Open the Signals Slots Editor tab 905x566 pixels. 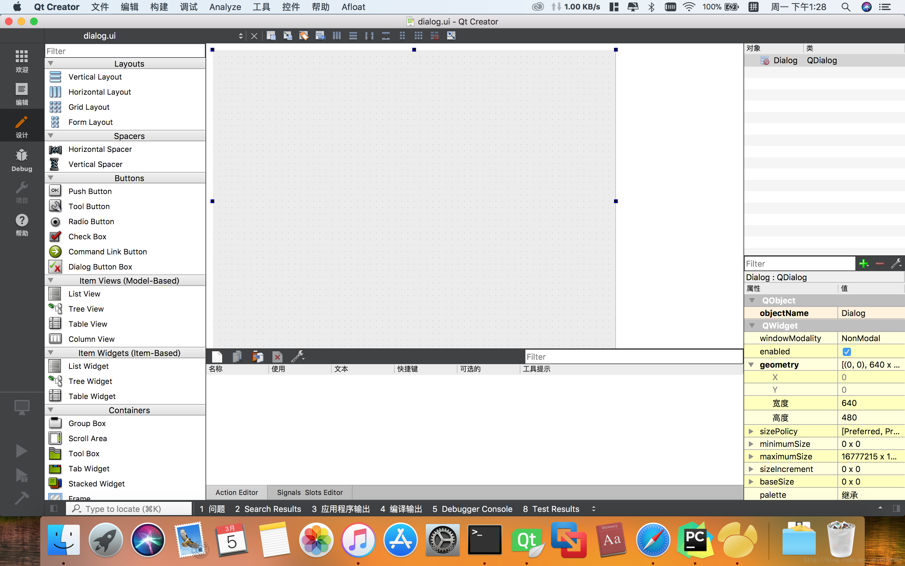tap(310, 492)
